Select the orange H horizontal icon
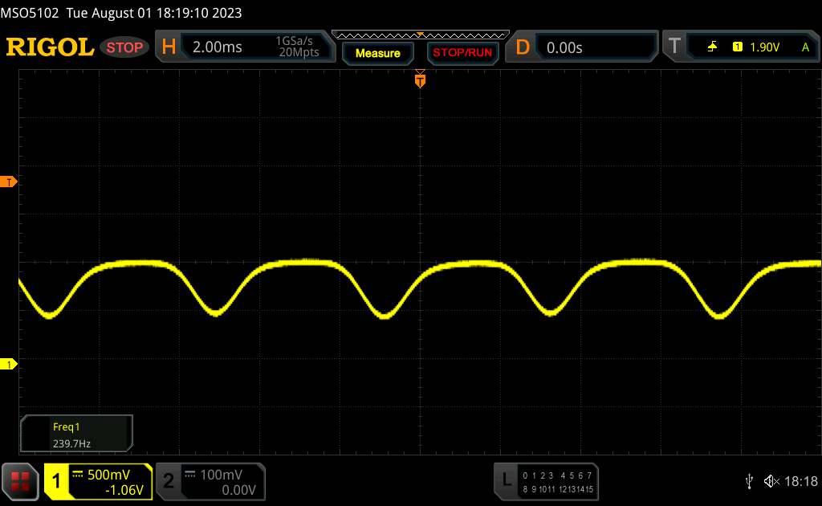822x506 pixels. (x=169, y=47)
